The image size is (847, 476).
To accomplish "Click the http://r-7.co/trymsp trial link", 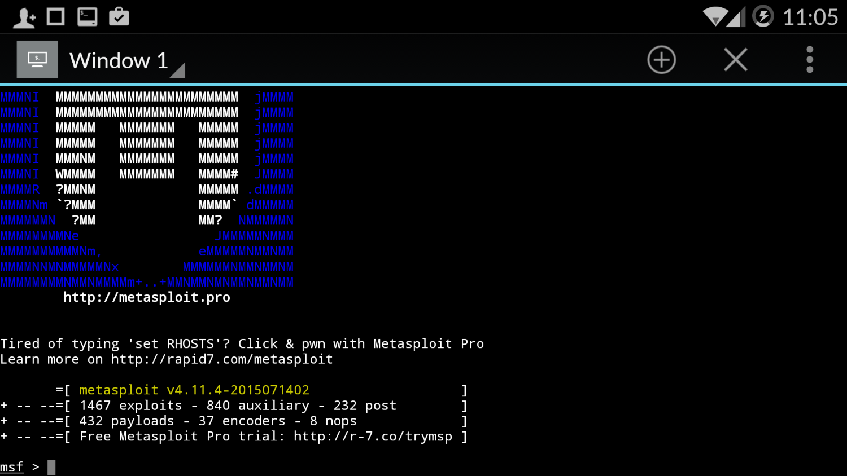I will [373, 437].
